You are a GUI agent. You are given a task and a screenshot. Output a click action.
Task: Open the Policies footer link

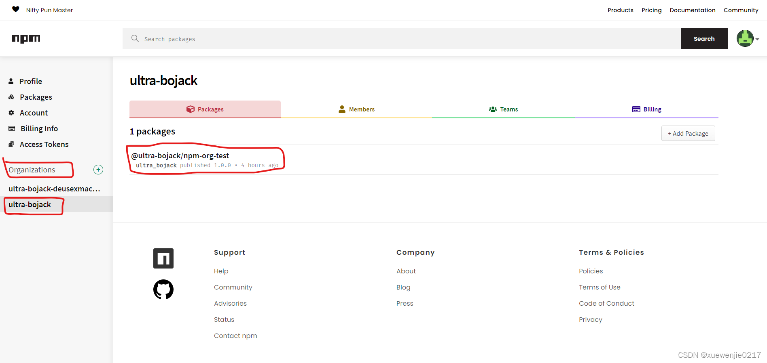coord(591,271)
